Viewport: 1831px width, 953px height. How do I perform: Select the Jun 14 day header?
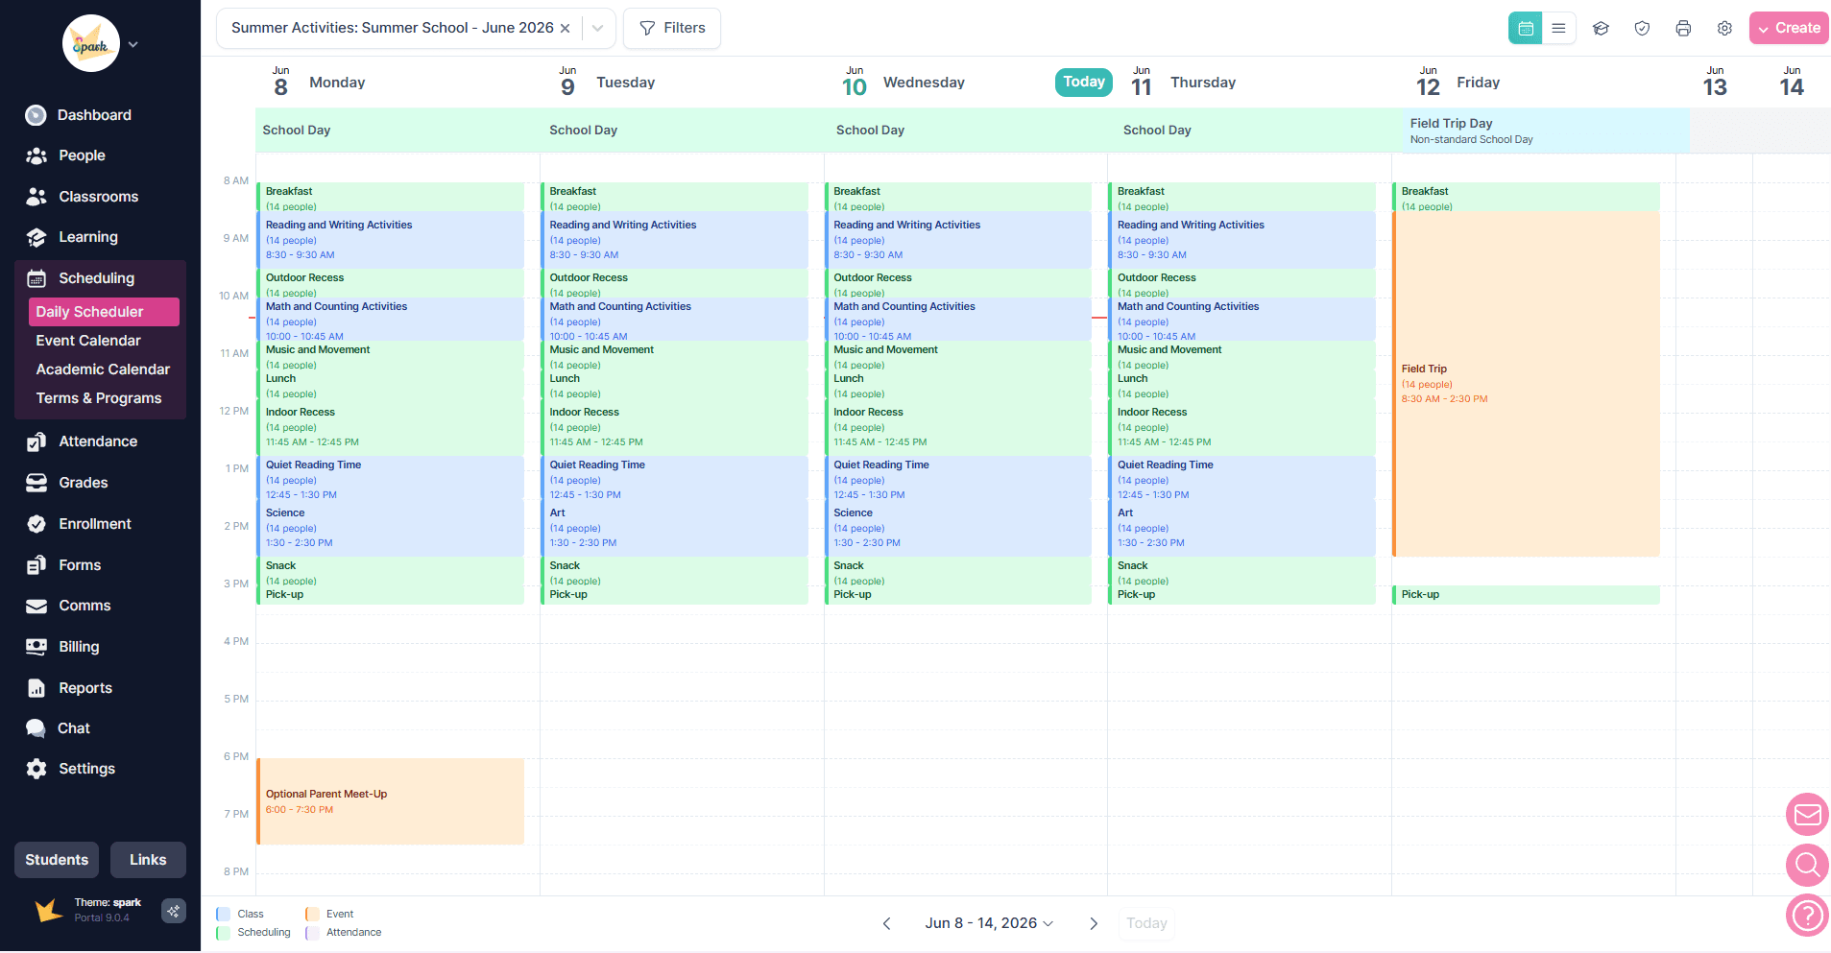click(1792, 83)
